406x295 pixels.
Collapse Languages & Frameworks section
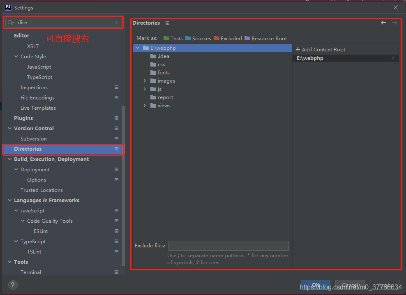click(x=9, y=200)
